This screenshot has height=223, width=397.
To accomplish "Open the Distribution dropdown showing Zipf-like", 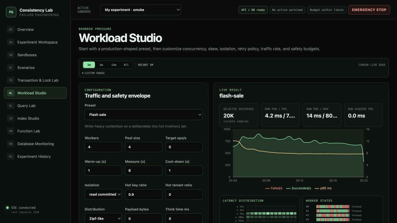I will pos(103,218).
